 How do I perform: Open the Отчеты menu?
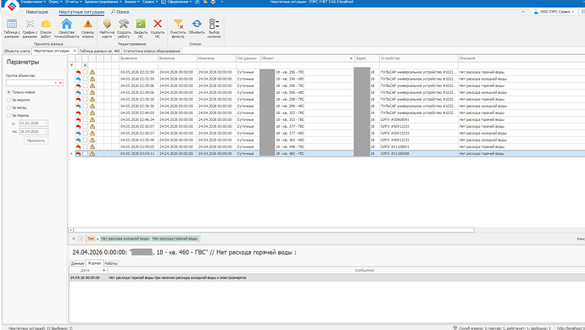[x=73, y=2]
